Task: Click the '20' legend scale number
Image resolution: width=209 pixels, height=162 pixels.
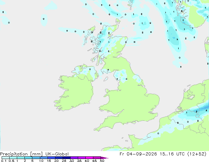Action: click(x=56, y=161)
